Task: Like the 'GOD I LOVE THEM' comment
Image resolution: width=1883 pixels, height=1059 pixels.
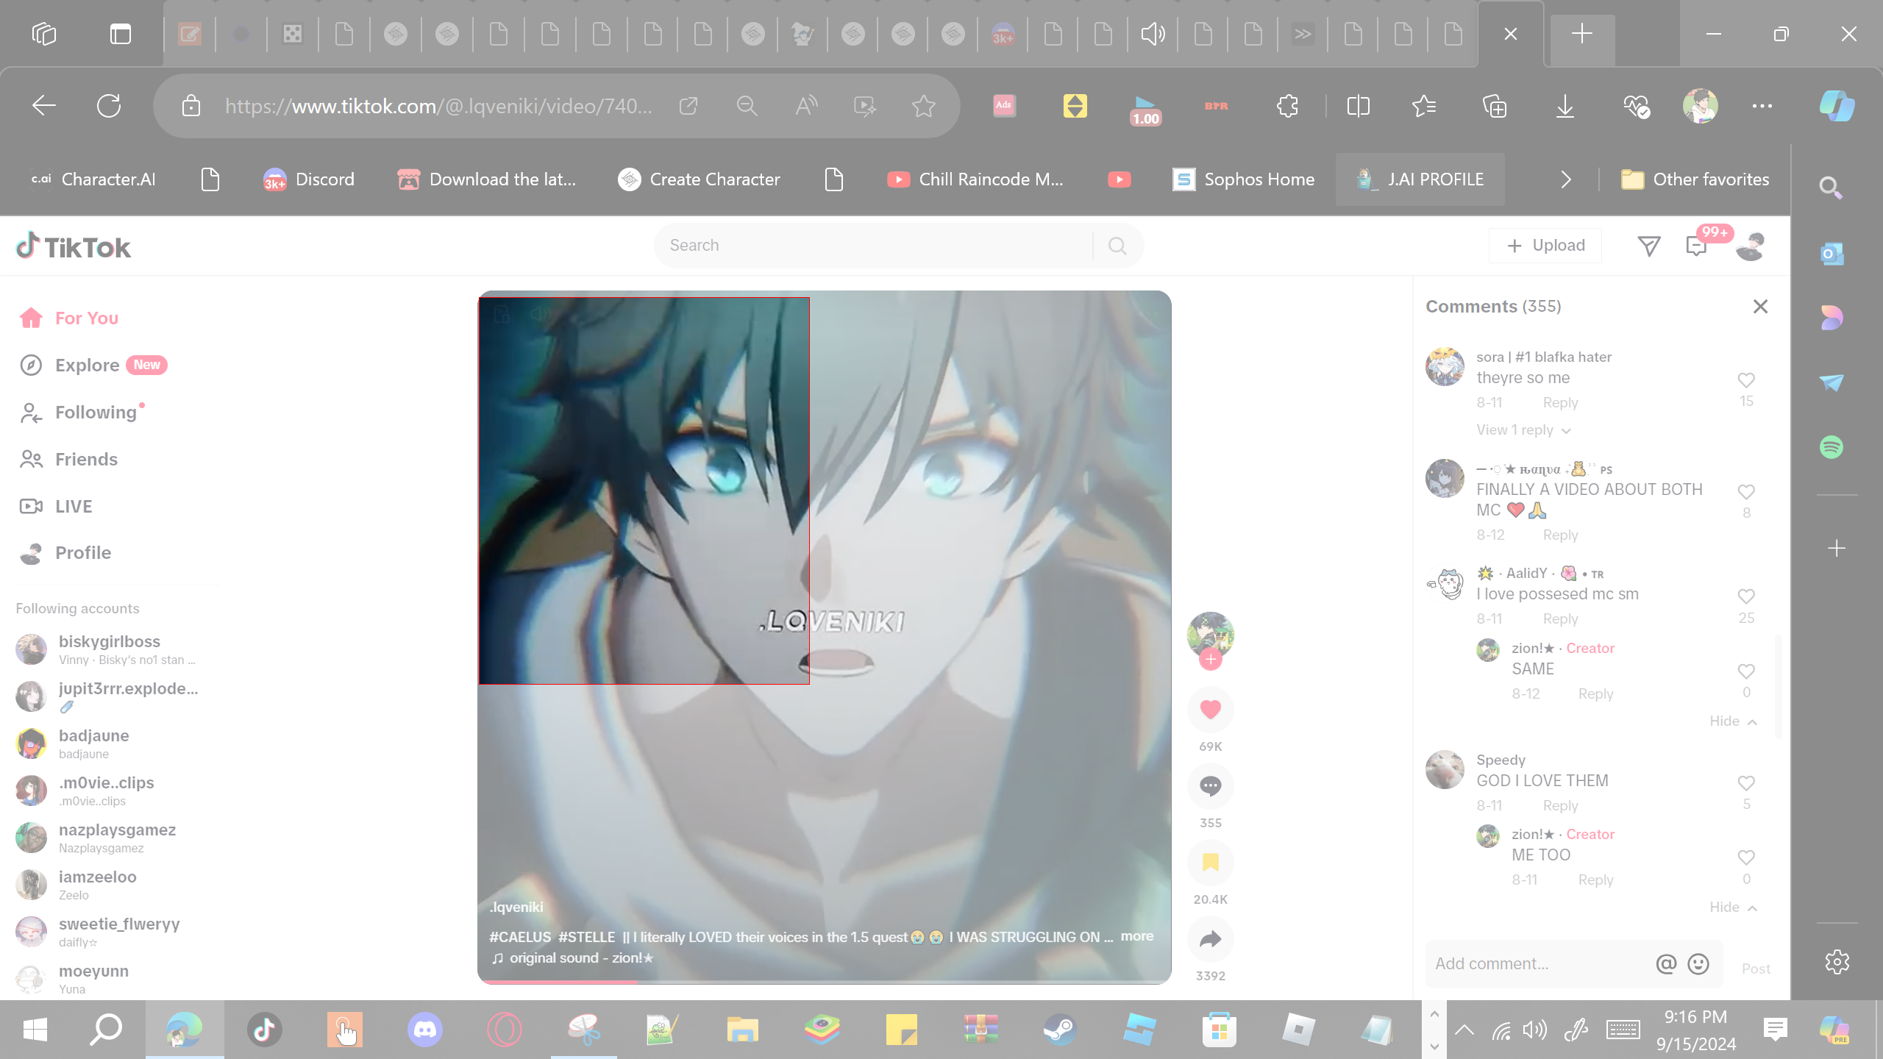Action: tap(1745, 783)
